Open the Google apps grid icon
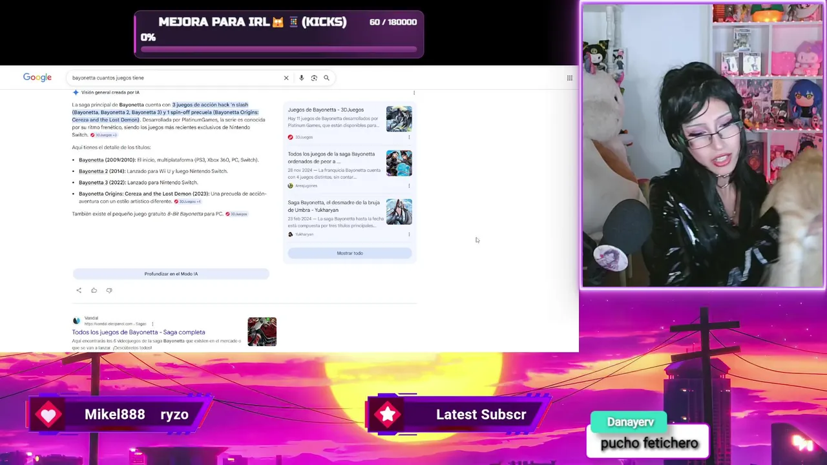 tap(570, 78)
